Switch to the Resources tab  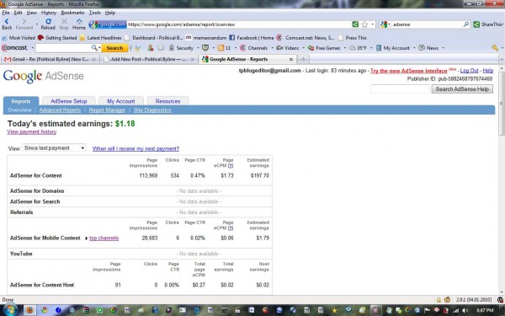pyautogui.click(x=167, y=101)
